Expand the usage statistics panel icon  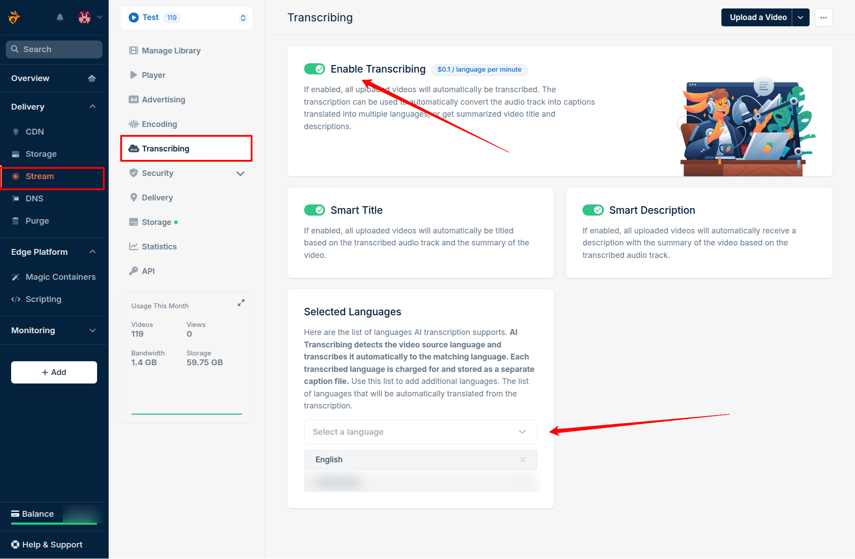pos(241,303)
